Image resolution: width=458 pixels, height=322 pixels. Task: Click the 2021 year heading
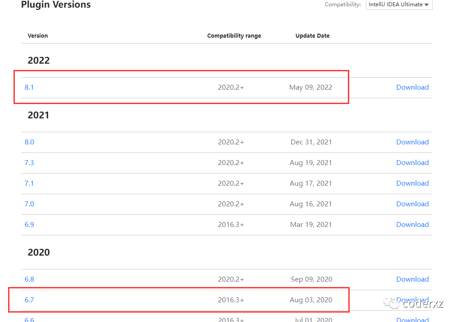coord(38,115)
